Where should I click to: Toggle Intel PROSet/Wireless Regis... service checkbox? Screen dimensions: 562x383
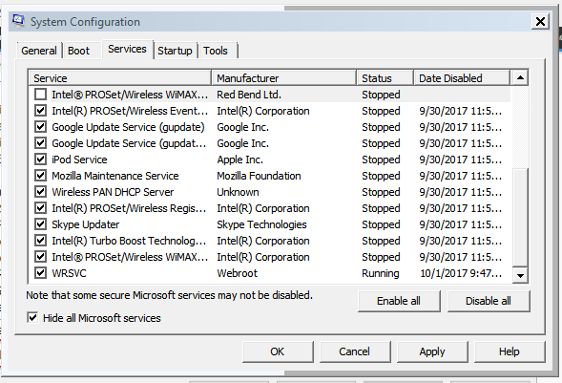40,208
